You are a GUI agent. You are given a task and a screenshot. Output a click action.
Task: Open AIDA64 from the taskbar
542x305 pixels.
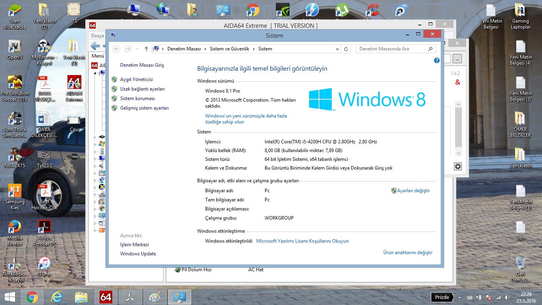[106, 297]
